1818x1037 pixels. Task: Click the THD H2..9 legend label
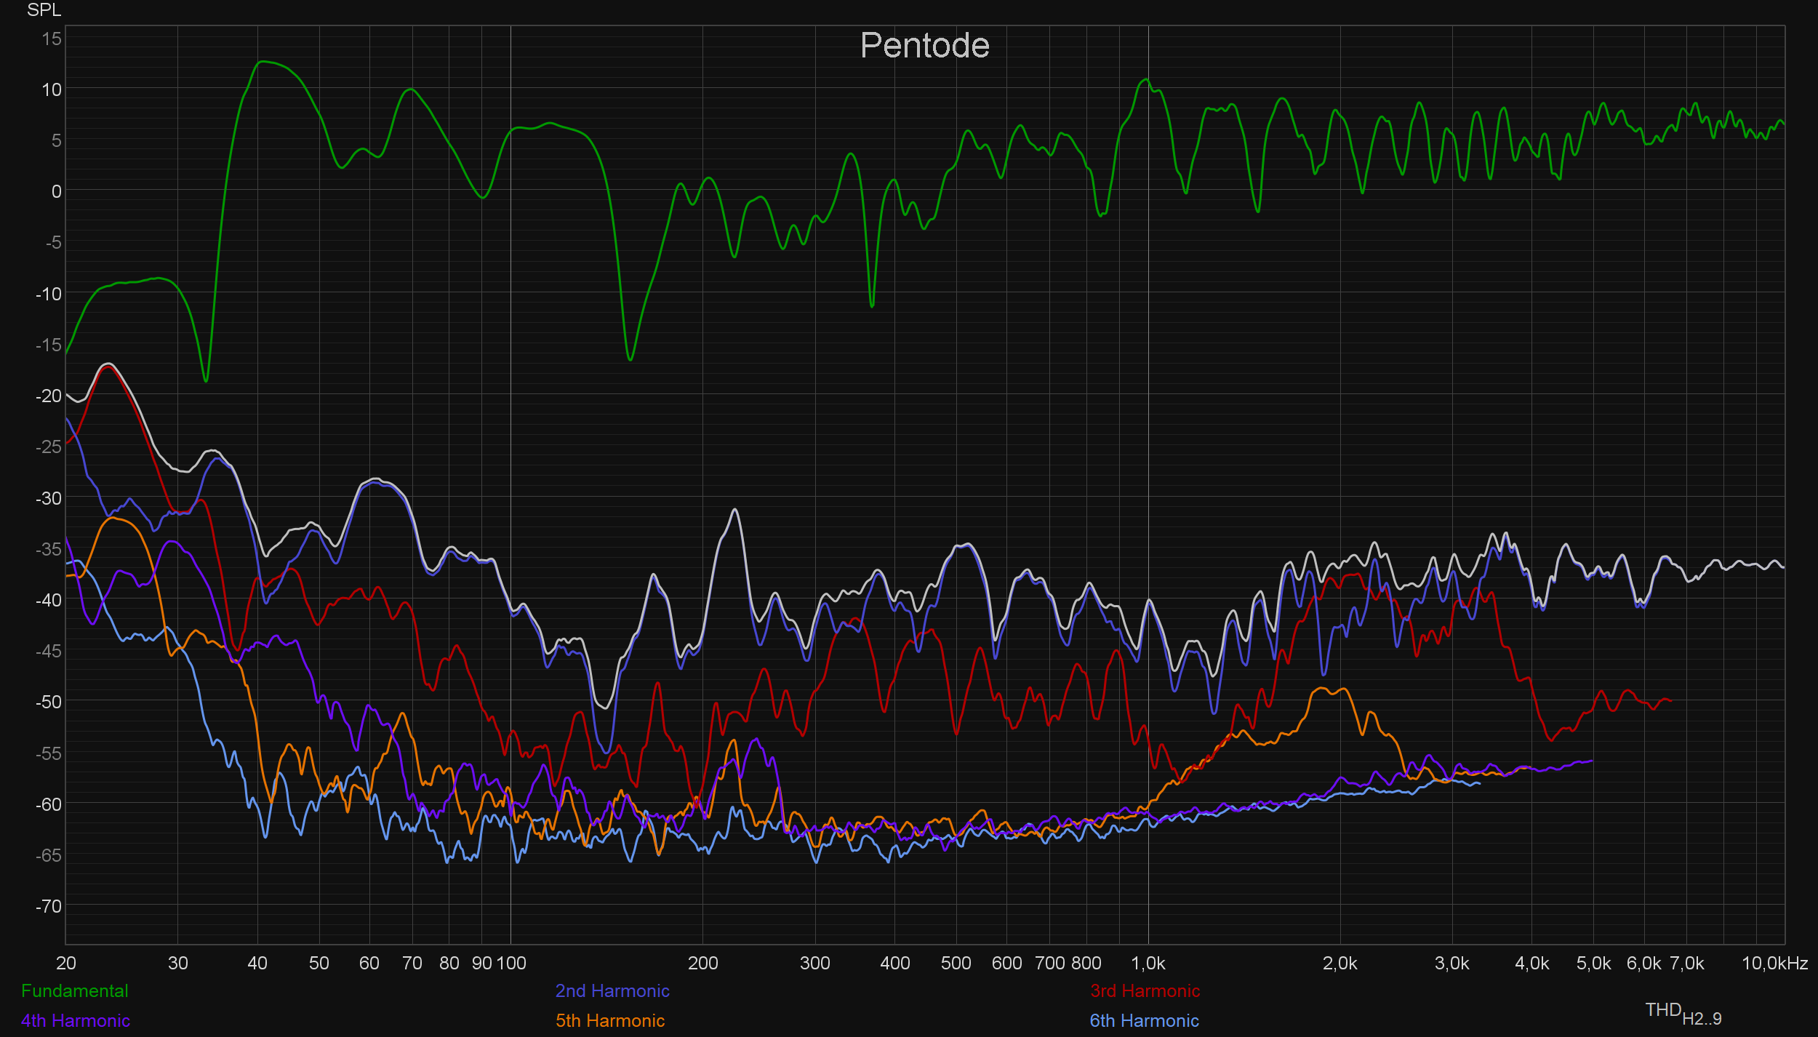pyautogui.click(x=1683, y=1012)
